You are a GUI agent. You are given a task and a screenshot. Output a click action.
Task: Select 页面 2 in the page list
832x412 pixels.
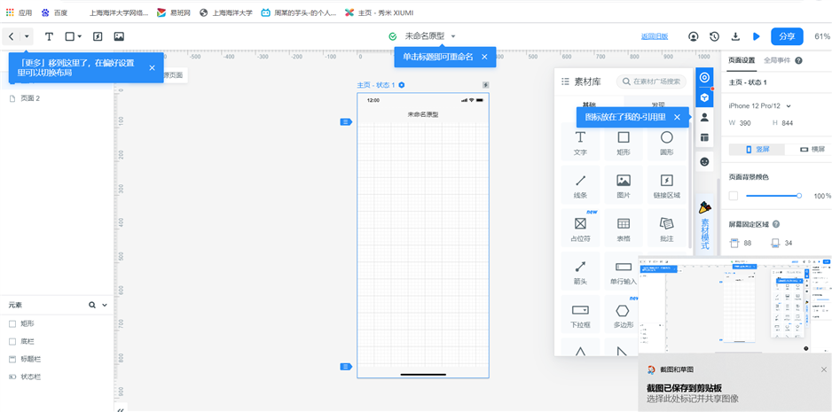(x=30, y=98)
